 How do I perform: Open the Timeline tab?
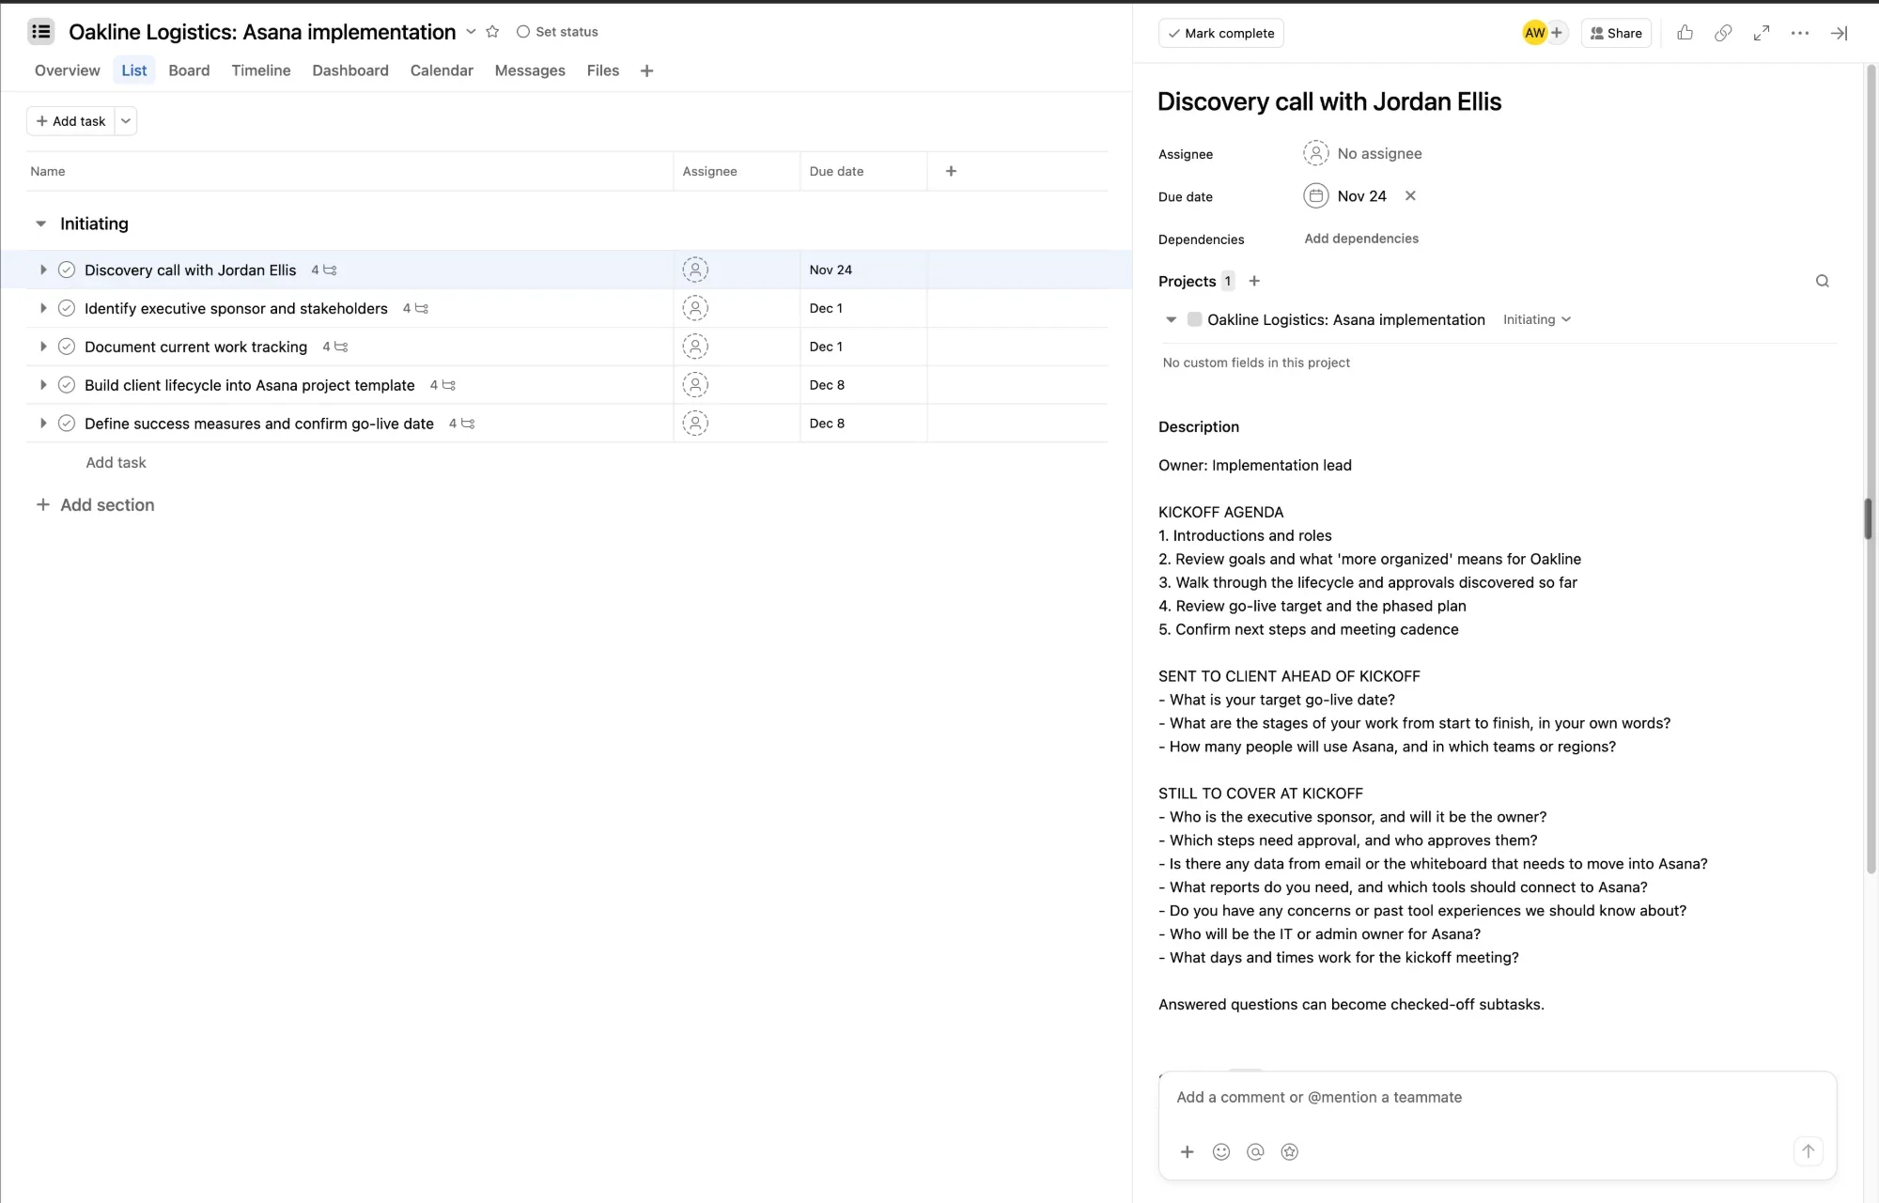pos(261,70)
